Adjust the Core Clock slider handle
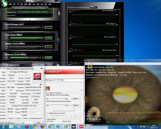This screenshot has height=129, width=161. click(41, 38)
